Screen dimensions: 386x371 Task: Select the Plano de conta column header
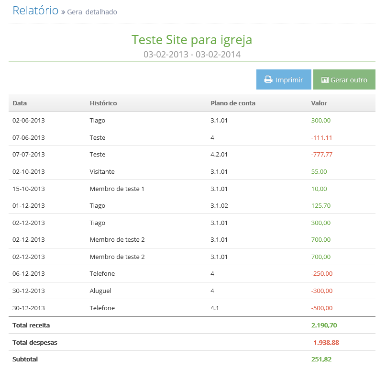coord(233,103)
